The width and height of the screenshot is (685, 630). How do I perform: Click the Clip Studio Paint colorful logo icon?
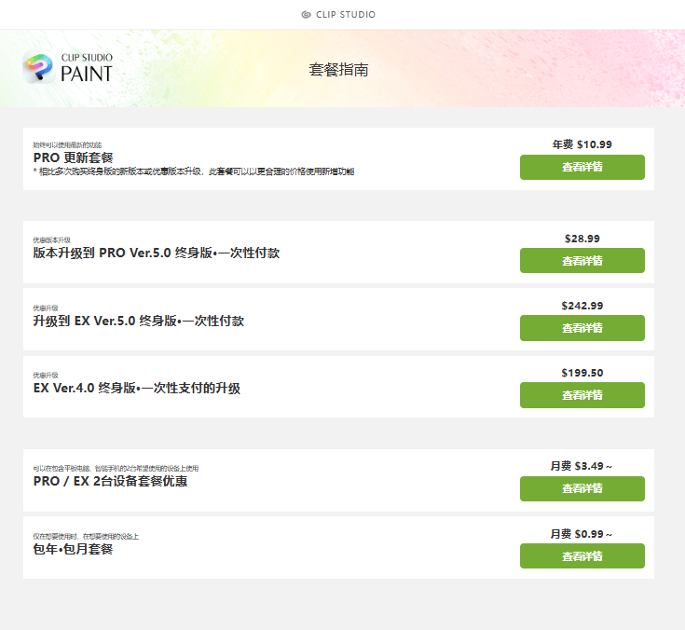click(37, 68)
